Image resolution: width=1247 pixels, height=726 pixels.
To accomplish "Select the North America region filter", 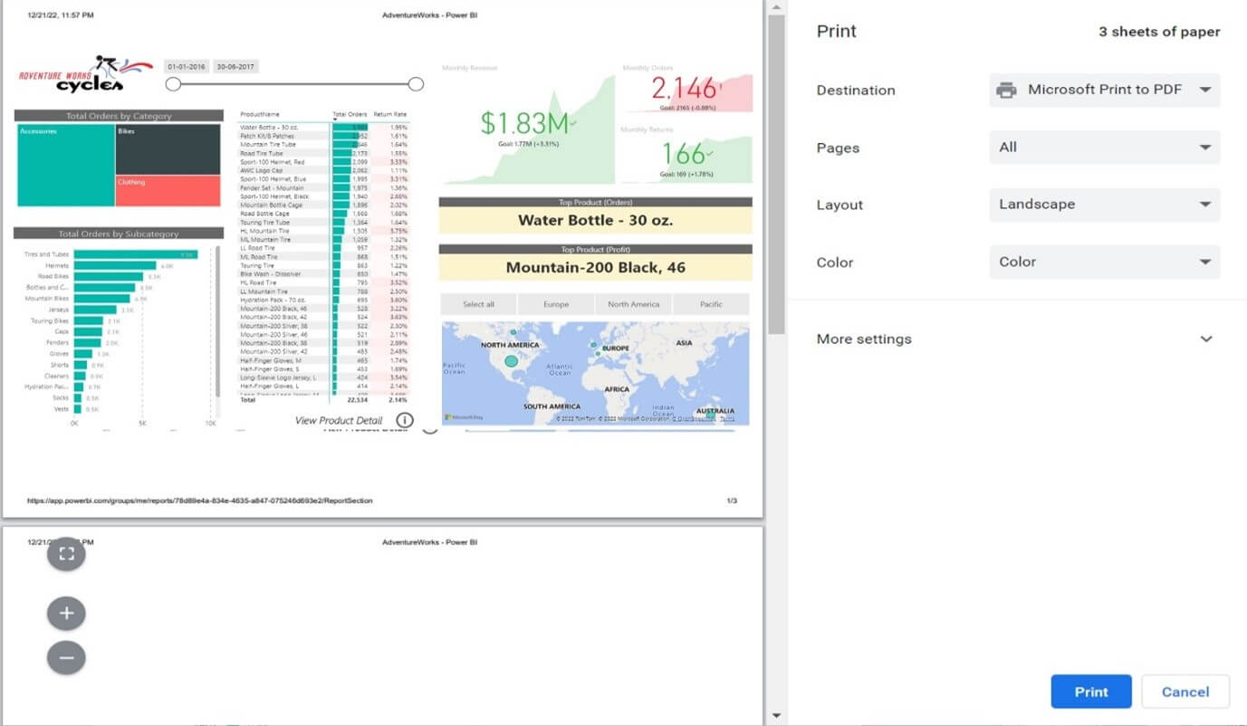I will (x=634, y=304).
